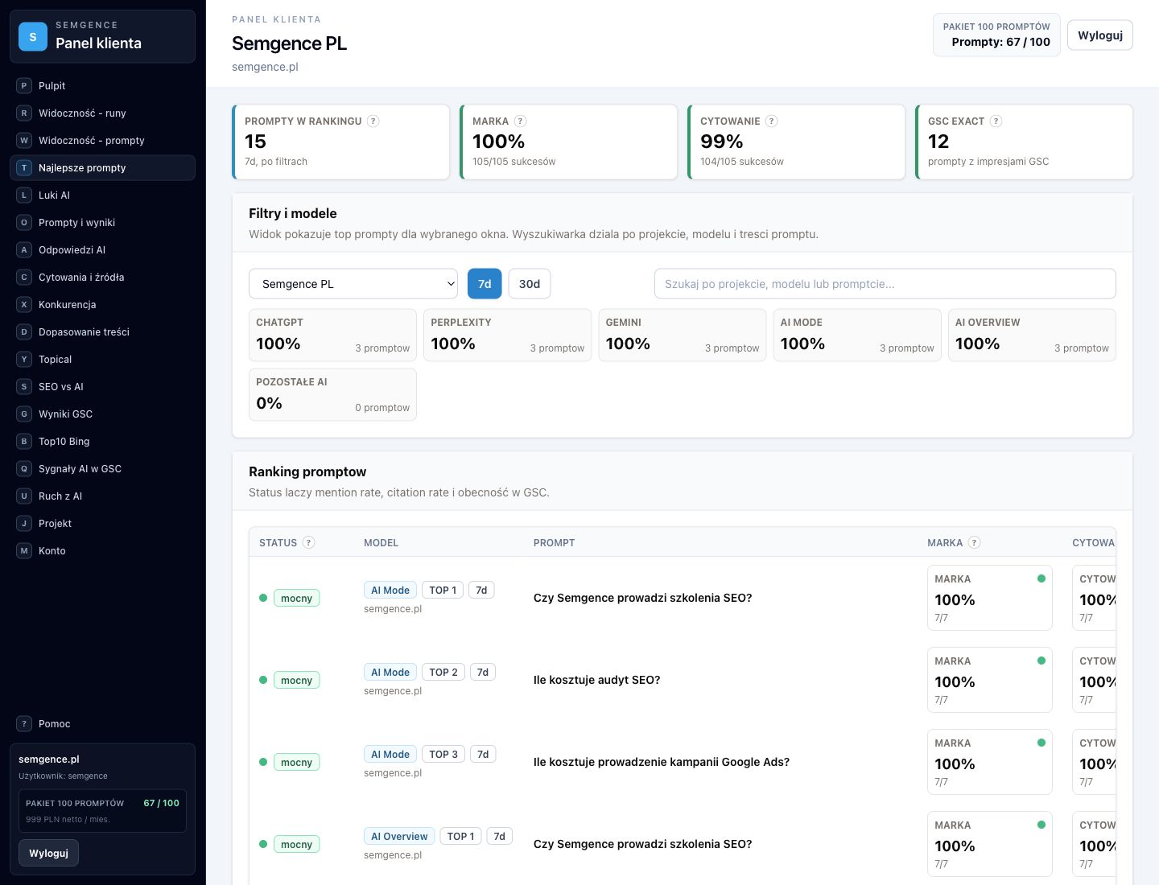Switch to the 30d time window

click(x=530, y=283)
